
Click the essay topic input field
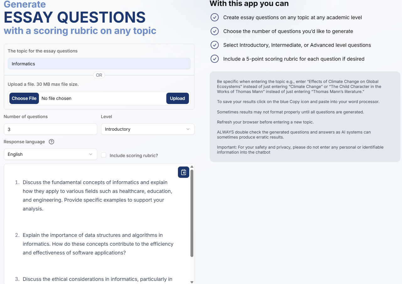(x=99, y=64)
